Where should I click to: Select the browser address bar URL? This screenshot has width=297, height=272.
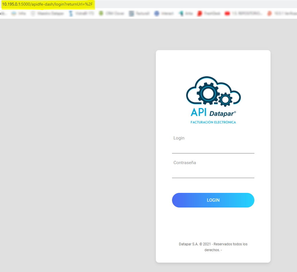pyautogui.click(x=48, y=4)
